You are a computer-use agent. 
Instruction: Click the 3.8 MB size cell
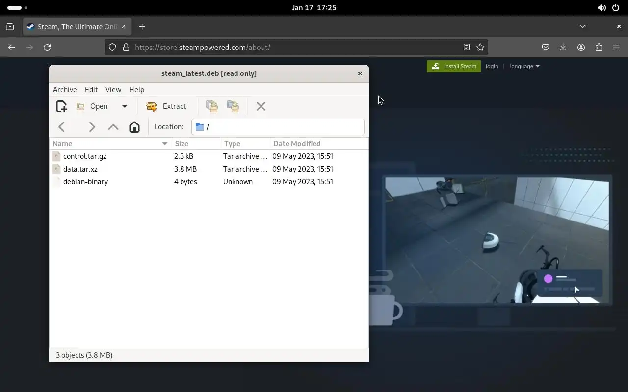185,169
